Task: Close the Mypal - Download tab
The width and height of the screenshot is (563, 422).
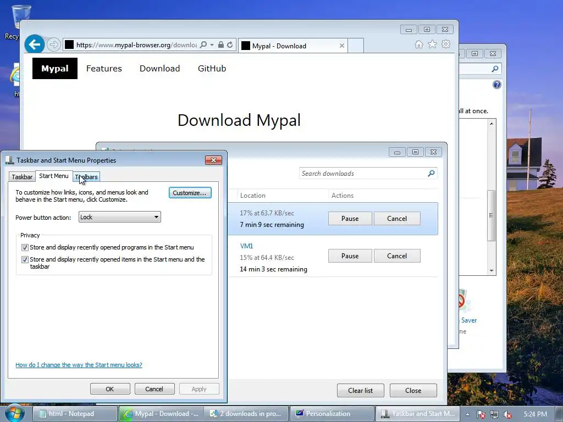Action: click(342, 46)
